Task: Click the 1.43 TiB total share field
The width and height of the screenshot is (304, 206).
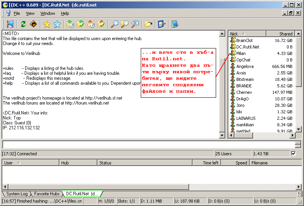Action: pyautogui.click(x=271, y=154)
